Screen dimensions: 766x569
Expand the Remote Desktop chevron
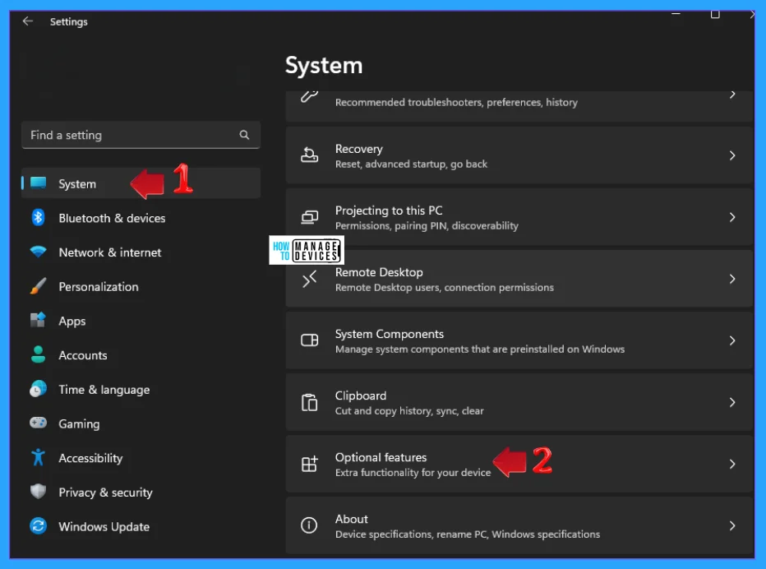(732, 279)
